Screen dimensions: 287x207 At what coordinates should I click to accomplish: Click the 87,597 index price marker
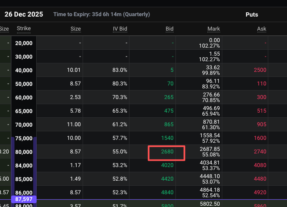(x=24, y=199)
